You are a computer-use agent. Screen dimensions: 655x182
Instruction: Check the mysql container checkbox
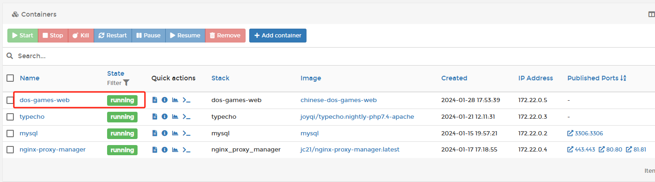click(10, 133)
